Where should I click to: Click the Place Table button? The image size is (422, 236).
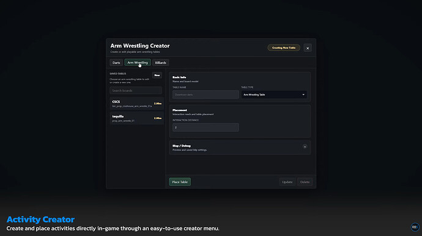tap(180, 182)
